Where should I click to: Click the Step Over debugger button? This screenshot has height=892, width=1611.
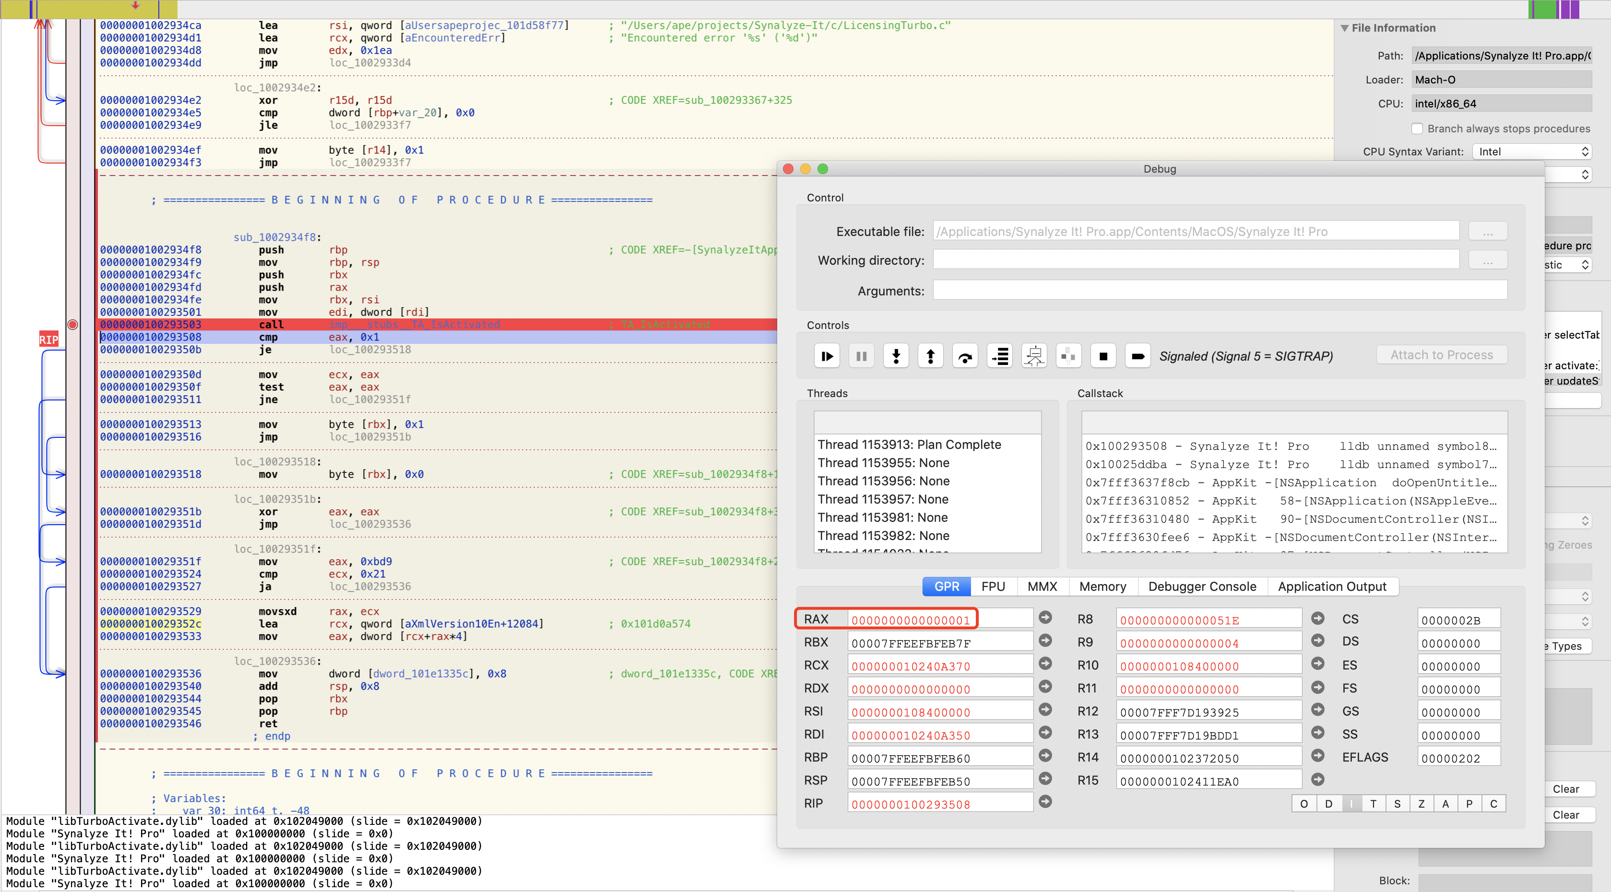tap(965, 356)
